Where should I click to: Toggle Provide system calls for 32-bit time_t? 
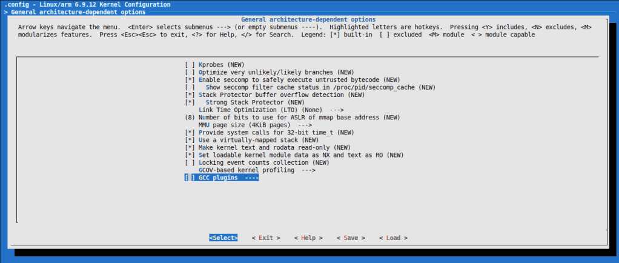[x=190, y=132]
